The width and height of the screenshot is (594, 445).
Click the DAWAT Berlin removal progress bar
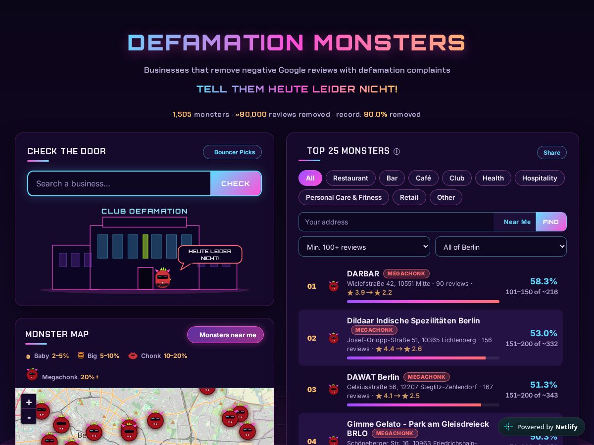click(x=423, y=405)
